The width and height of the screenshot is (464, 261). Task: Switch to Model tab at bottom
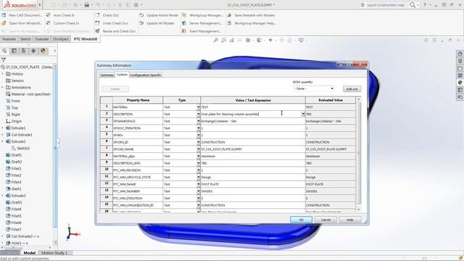[x=29, y=253]
